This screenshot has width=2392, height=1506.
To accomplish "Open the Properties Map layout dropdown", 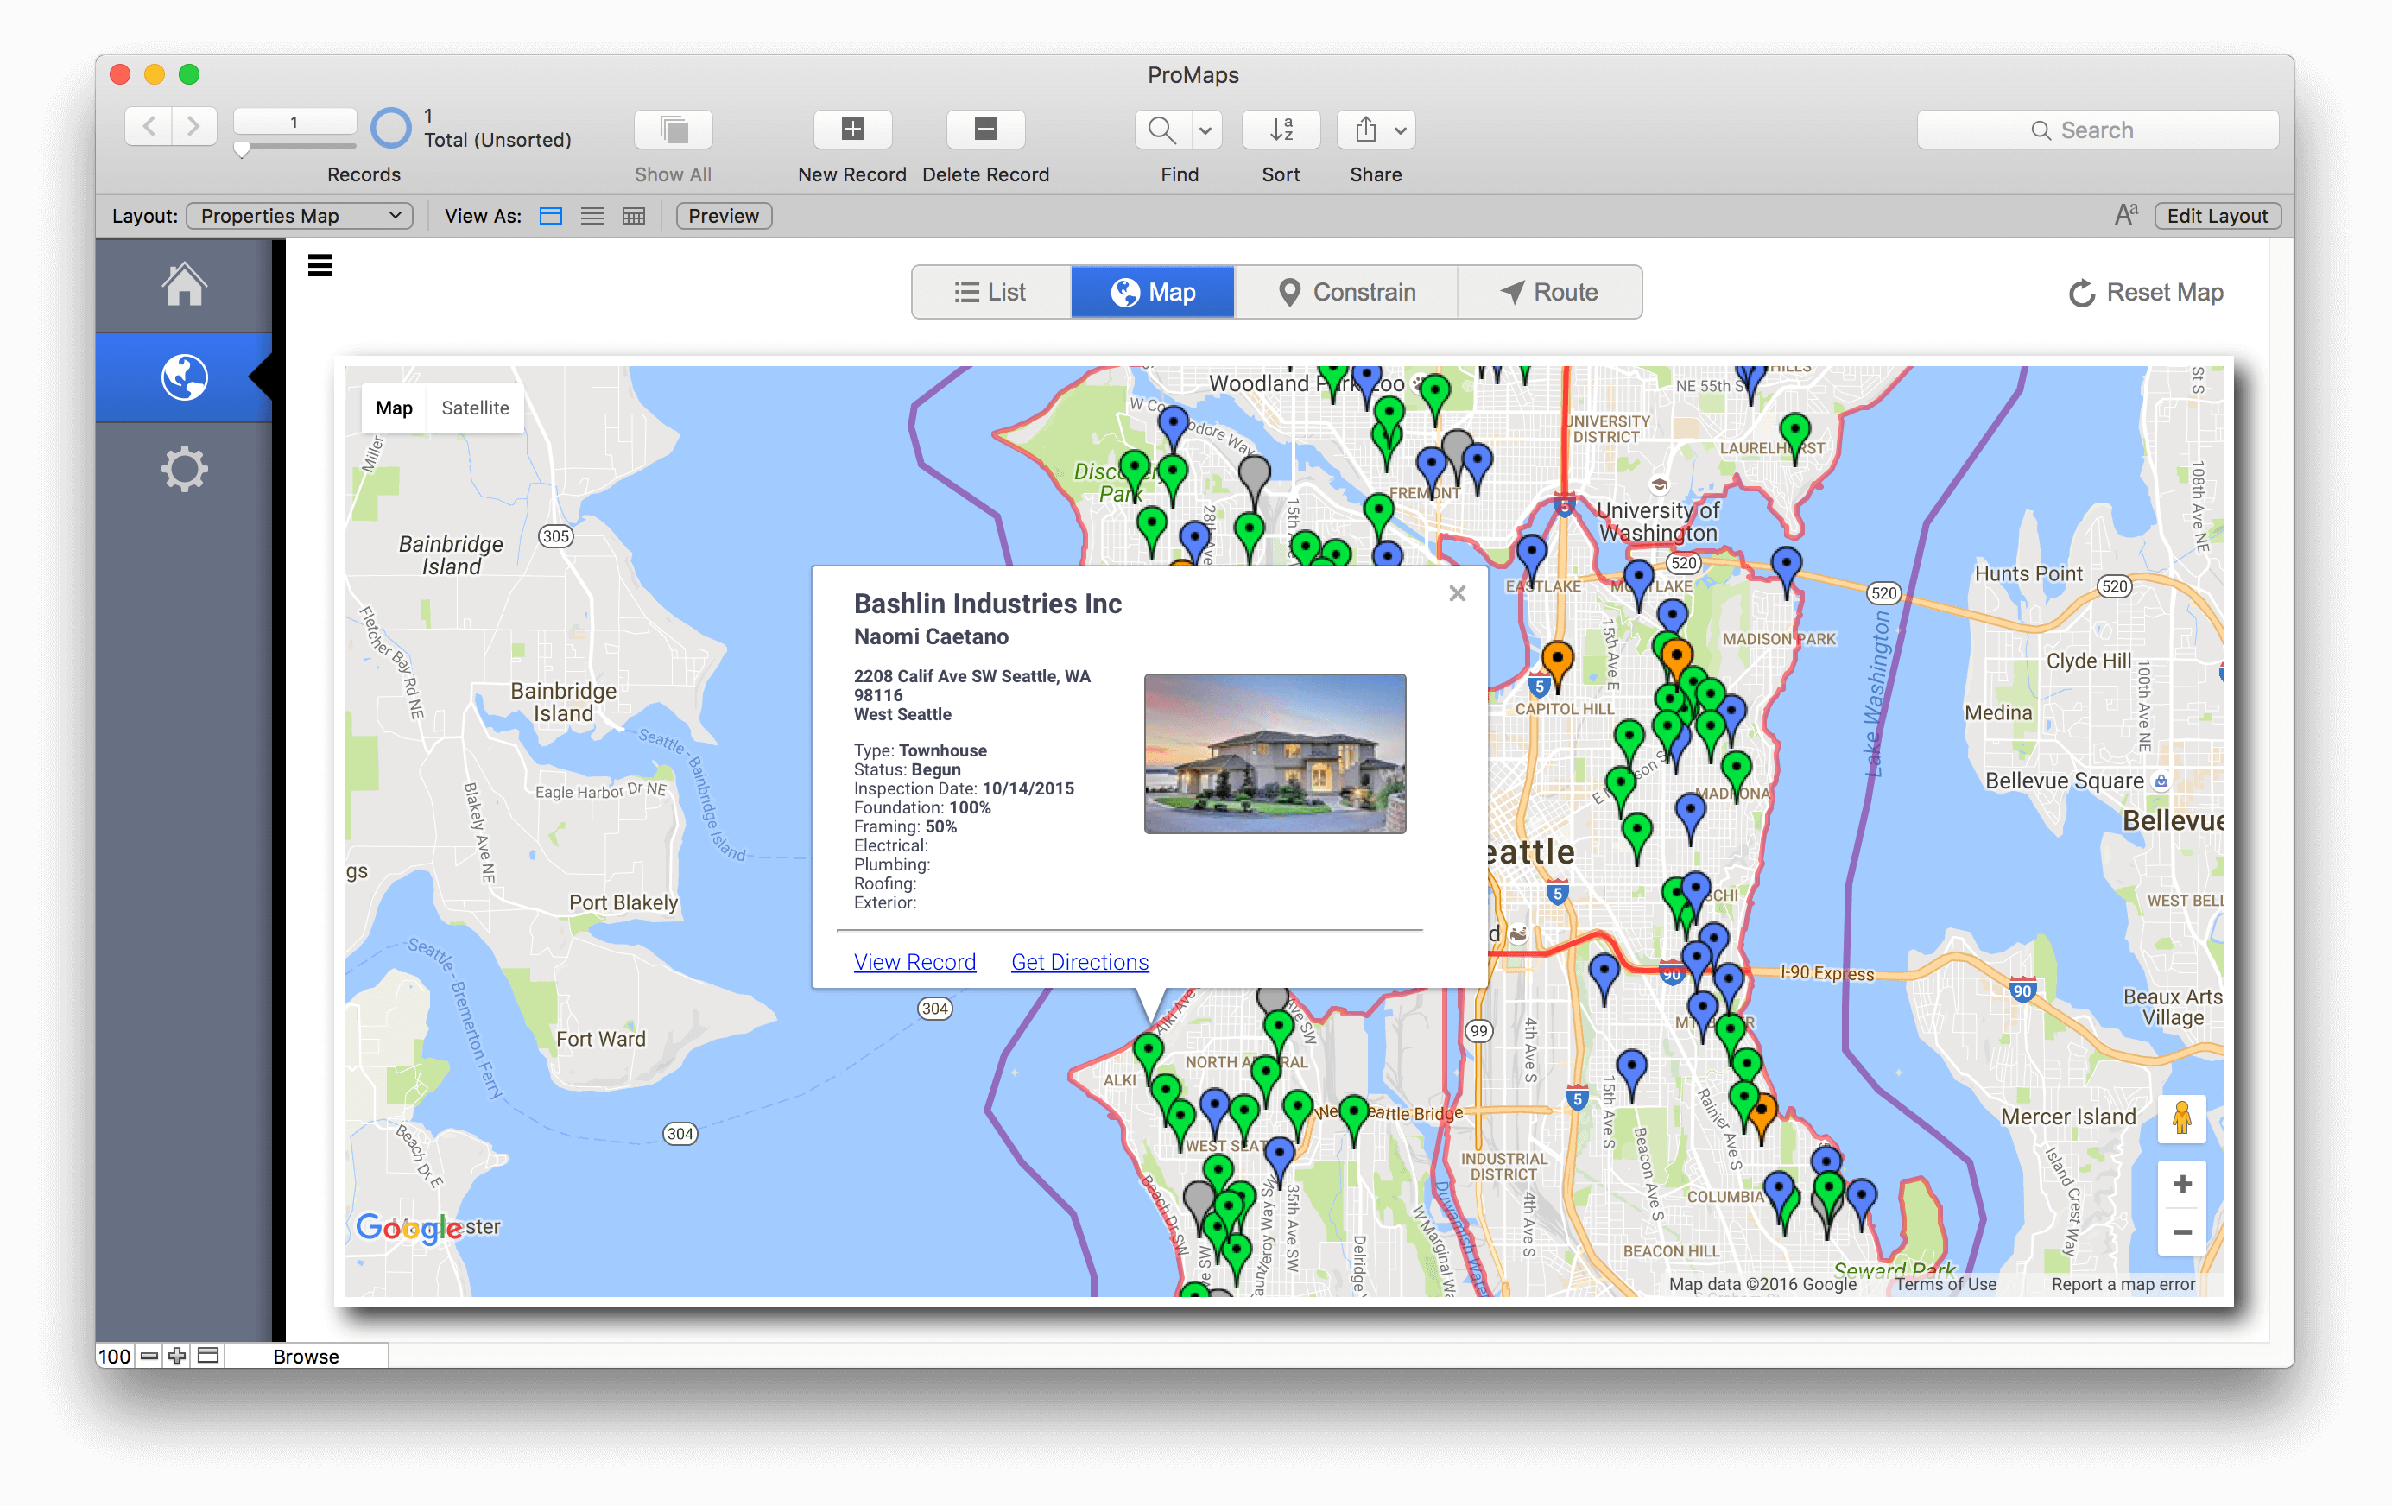I will click(299, 216).
